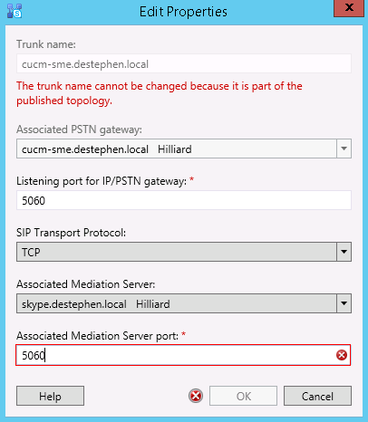
Task: Expand the SIP Transport Protocol dropdown arrow
Action: pos(344,252)
